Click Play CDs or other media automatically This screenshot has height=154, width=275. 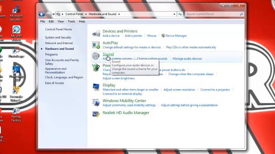coord(191,47)
